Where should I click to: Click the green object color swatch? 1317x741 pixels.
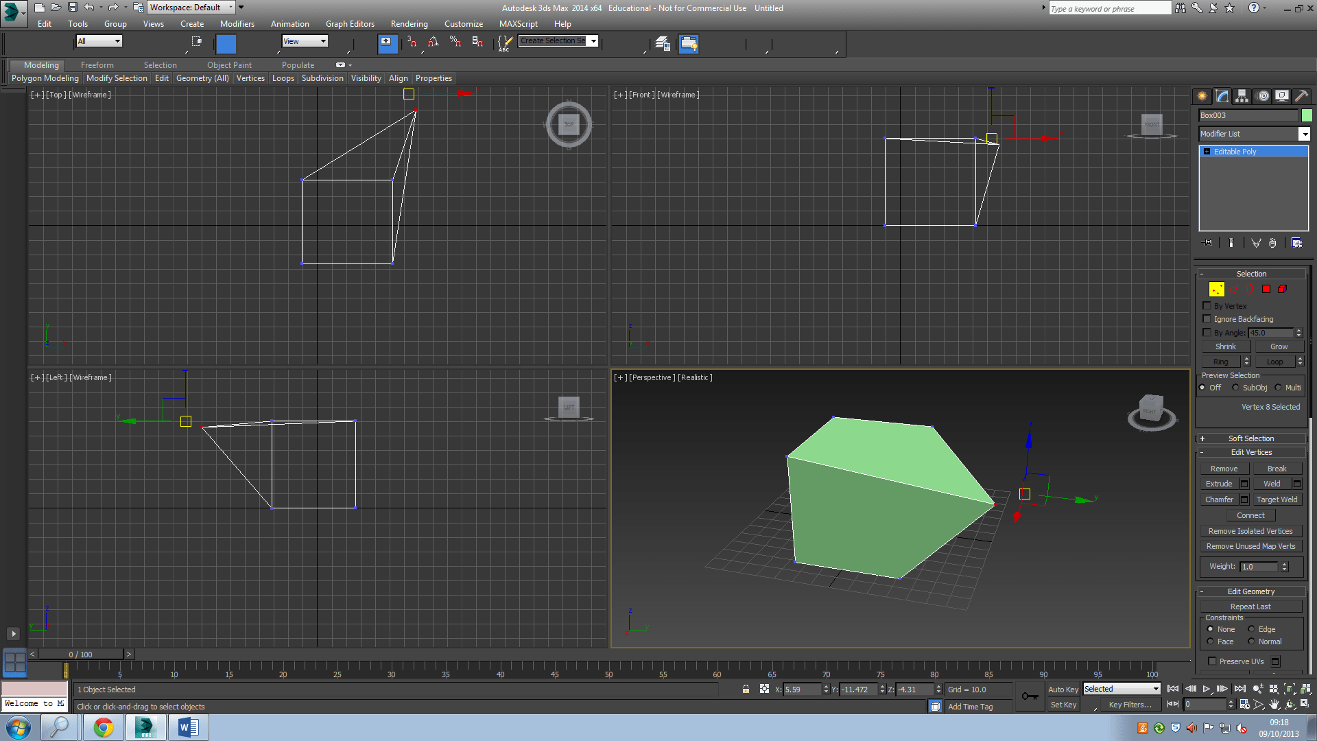(x=1307, y=115)
